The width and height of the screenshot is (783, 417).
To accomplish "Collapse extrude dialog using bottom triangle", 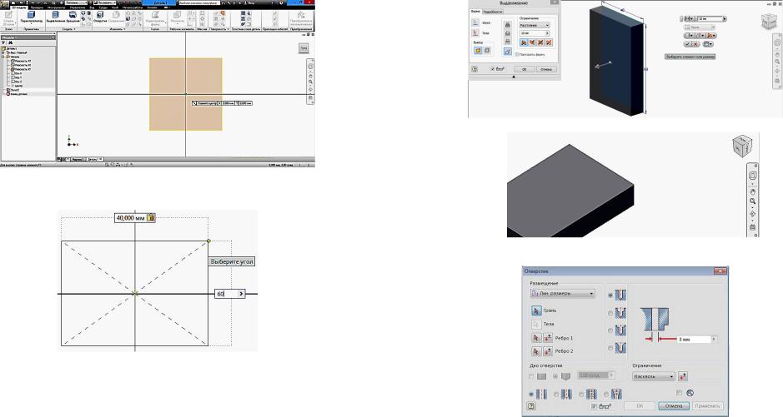I will click(x=514, y=77).
